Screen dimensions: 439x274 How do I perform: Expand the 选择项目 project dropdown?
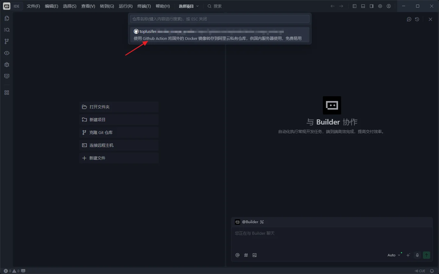[x=188, y=6]
